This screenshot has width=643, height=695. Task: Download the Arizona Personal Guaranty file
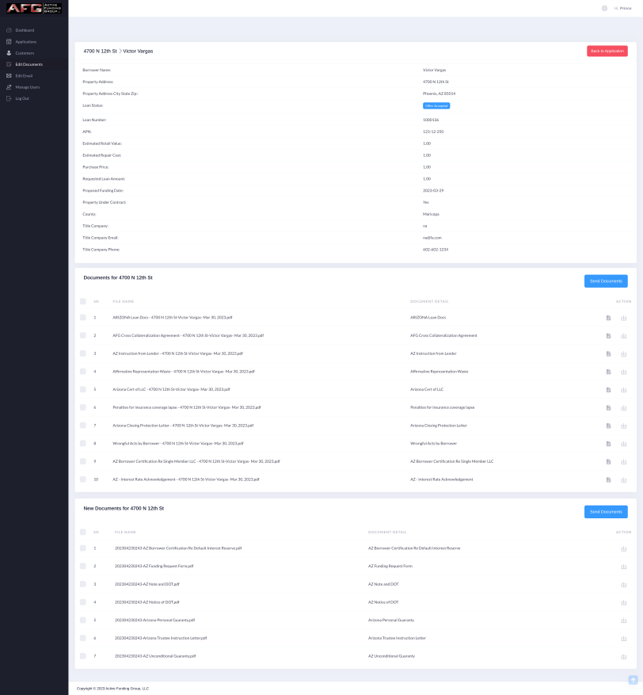tap(623, 621)
